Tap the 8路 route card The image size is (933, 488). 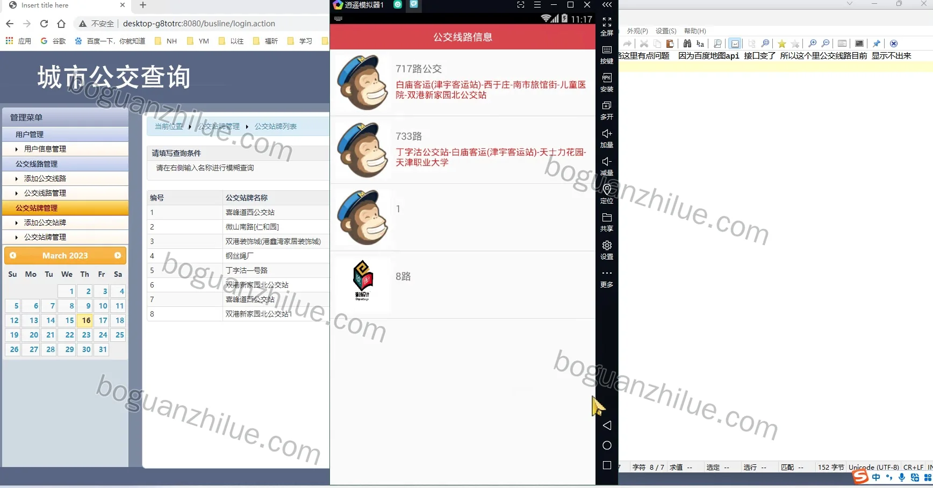click(x=463, y=285)
